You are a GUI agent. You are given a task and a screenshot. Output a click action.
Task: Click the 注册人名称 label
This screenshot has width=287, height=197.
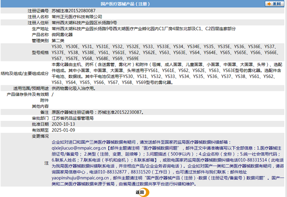click(x=38, y=17)
